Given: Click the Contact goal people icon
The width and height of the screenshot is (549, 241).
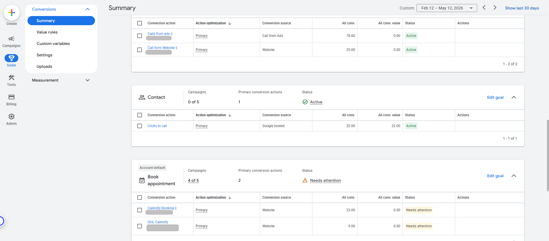Looking at the screenshot, I should click(x=142, y=97).
